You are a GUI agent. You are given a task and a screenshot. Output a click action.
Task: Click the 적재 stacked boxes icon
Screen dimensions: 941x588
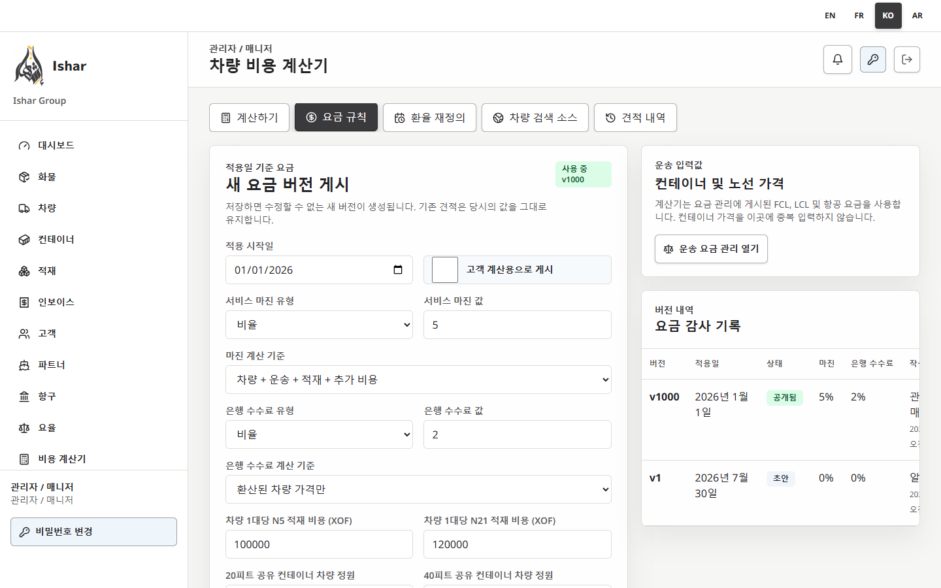(x=24, y=271)
